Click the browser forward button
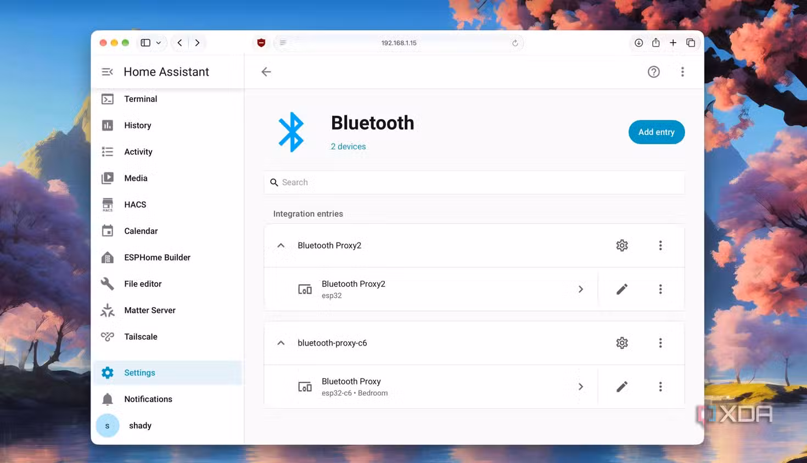Screen dimensions: 807x463 click(197, 43)
